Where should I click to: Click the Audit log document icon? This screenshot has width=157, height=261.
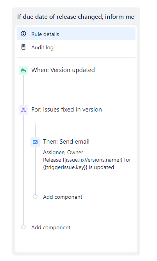point(23,47)
